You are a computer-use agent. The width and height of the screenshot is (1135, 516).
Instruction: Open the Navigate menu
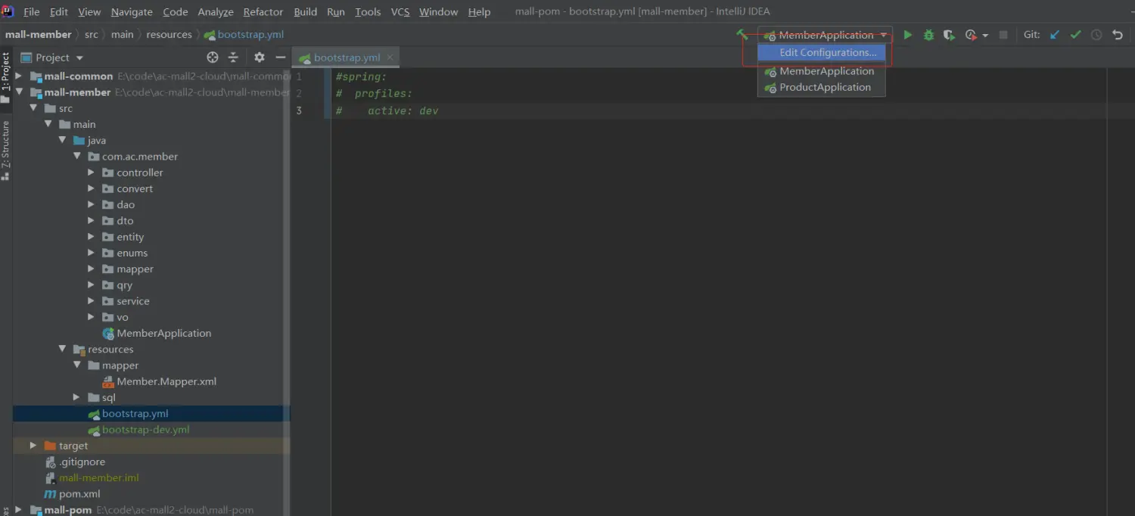(x=132, y=12)
